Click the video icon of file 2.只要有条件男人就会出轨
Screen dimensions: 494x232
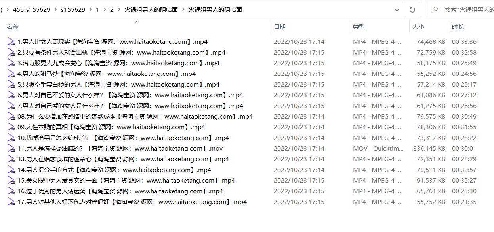pyautogui.click(x=11, y=52)
